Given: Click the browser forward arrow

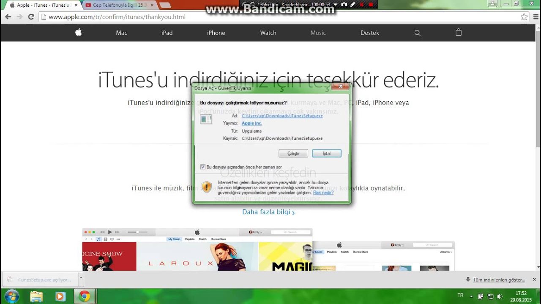Looking at the screenshot, I should [19, 17].
